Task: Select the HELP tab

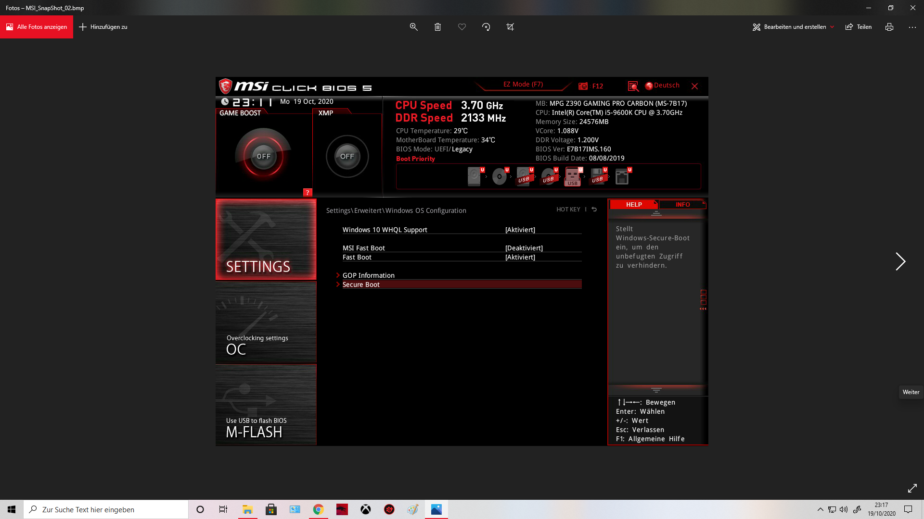Action: coord(633,204)
